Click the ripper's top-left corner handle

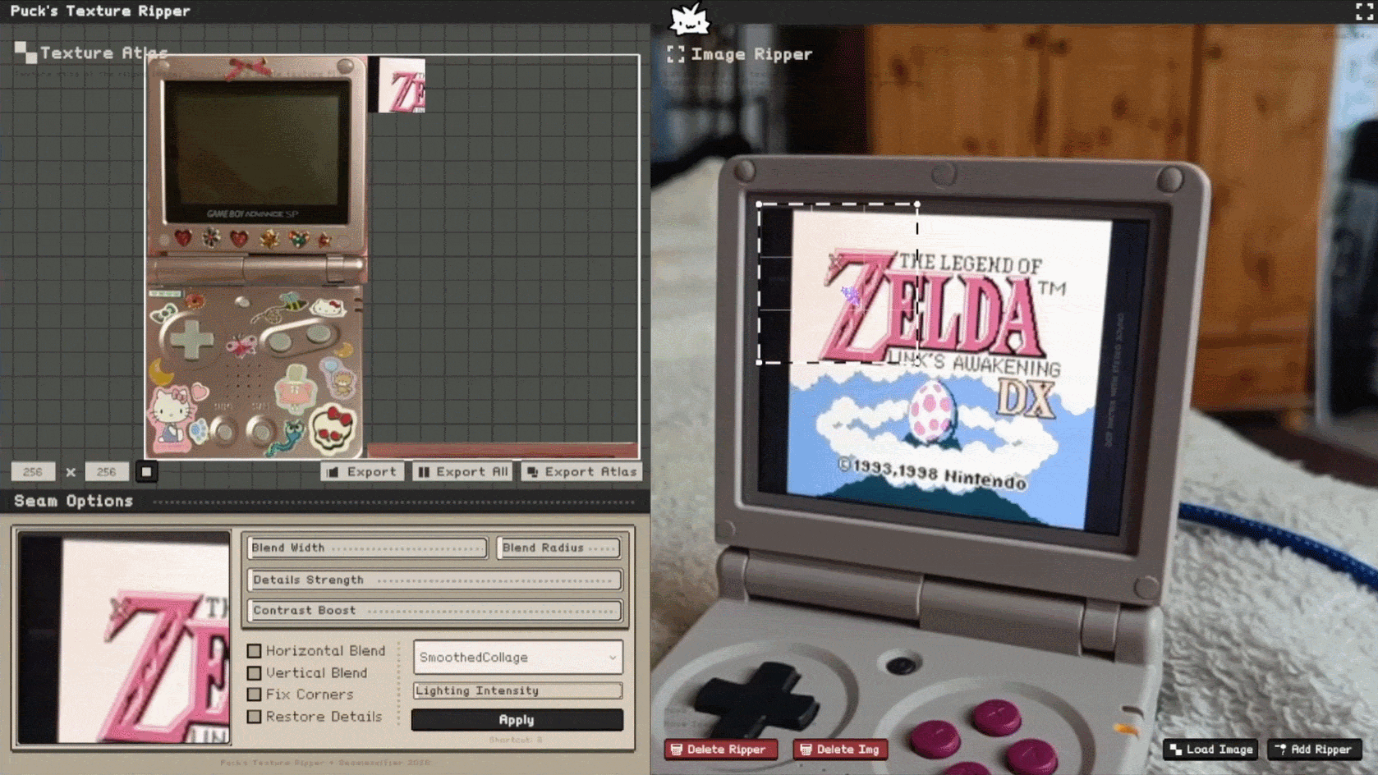[759, 204]
